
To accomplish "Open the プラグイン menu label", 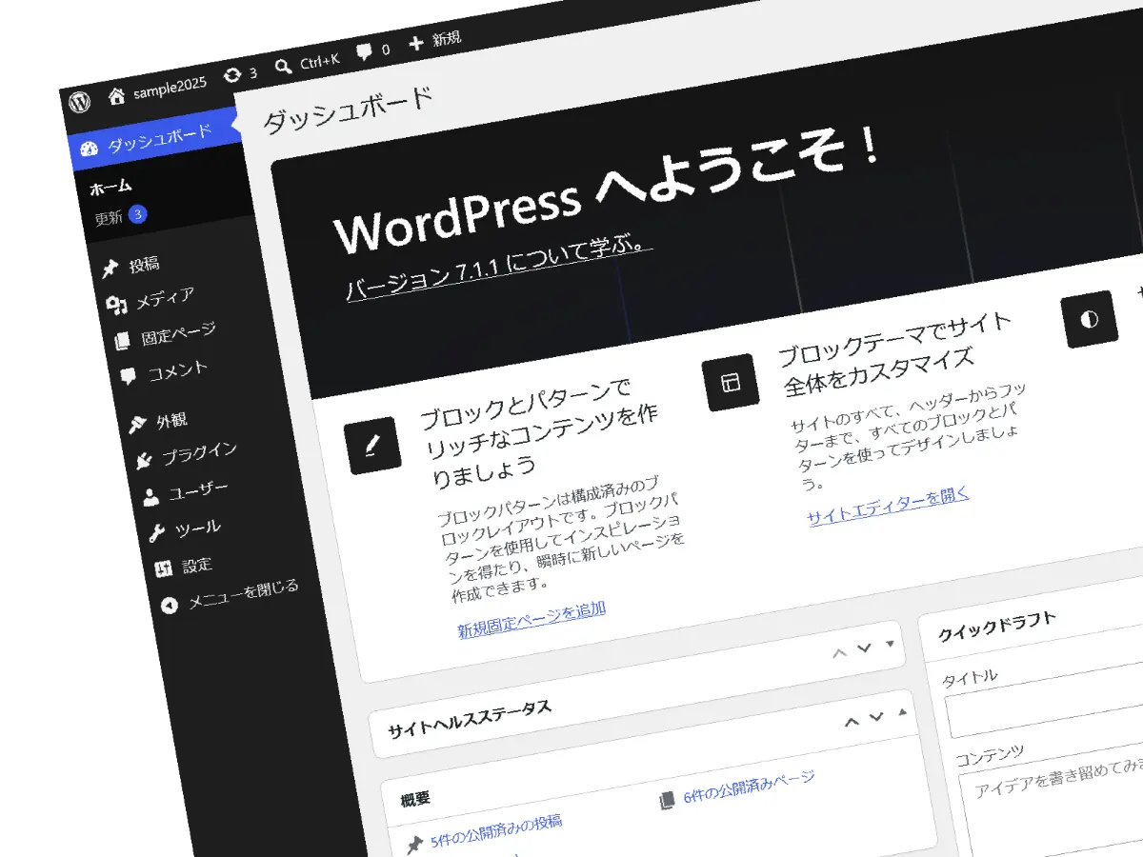I will 199,453.
